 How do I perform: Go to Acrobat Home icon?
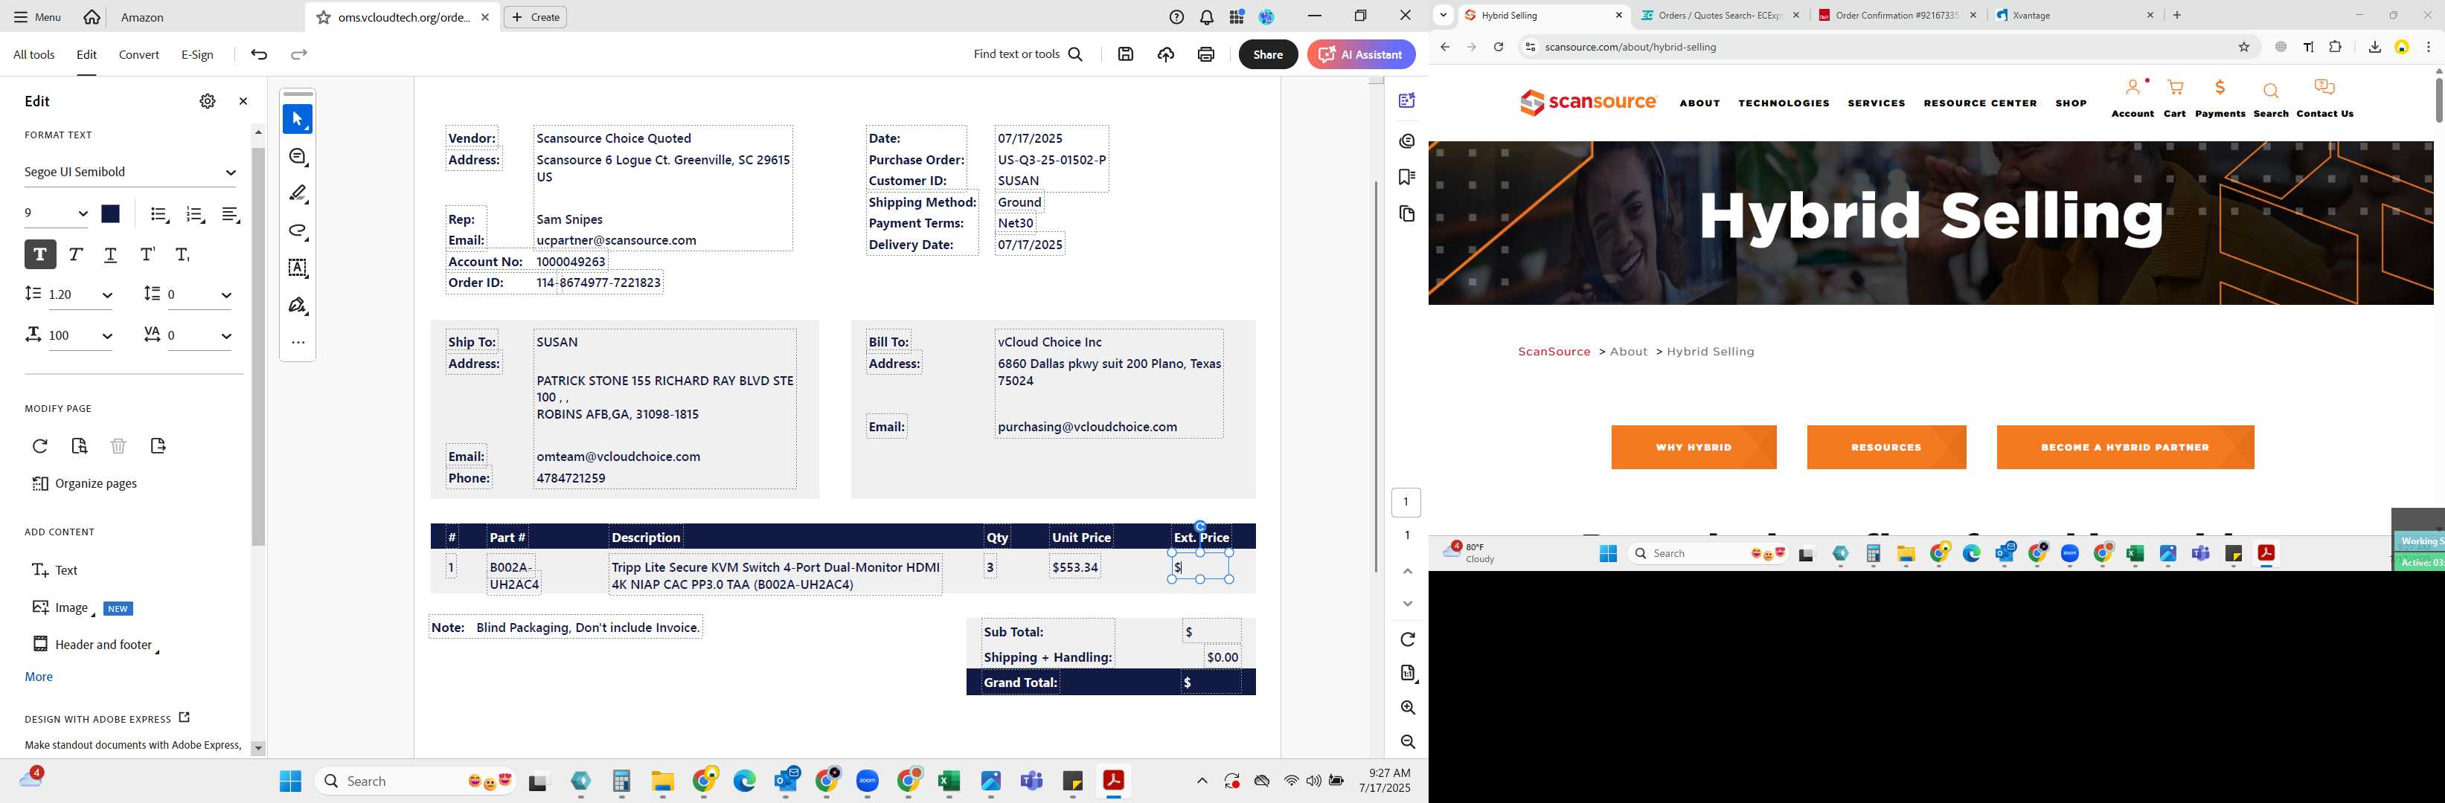(x=92, y=17)
